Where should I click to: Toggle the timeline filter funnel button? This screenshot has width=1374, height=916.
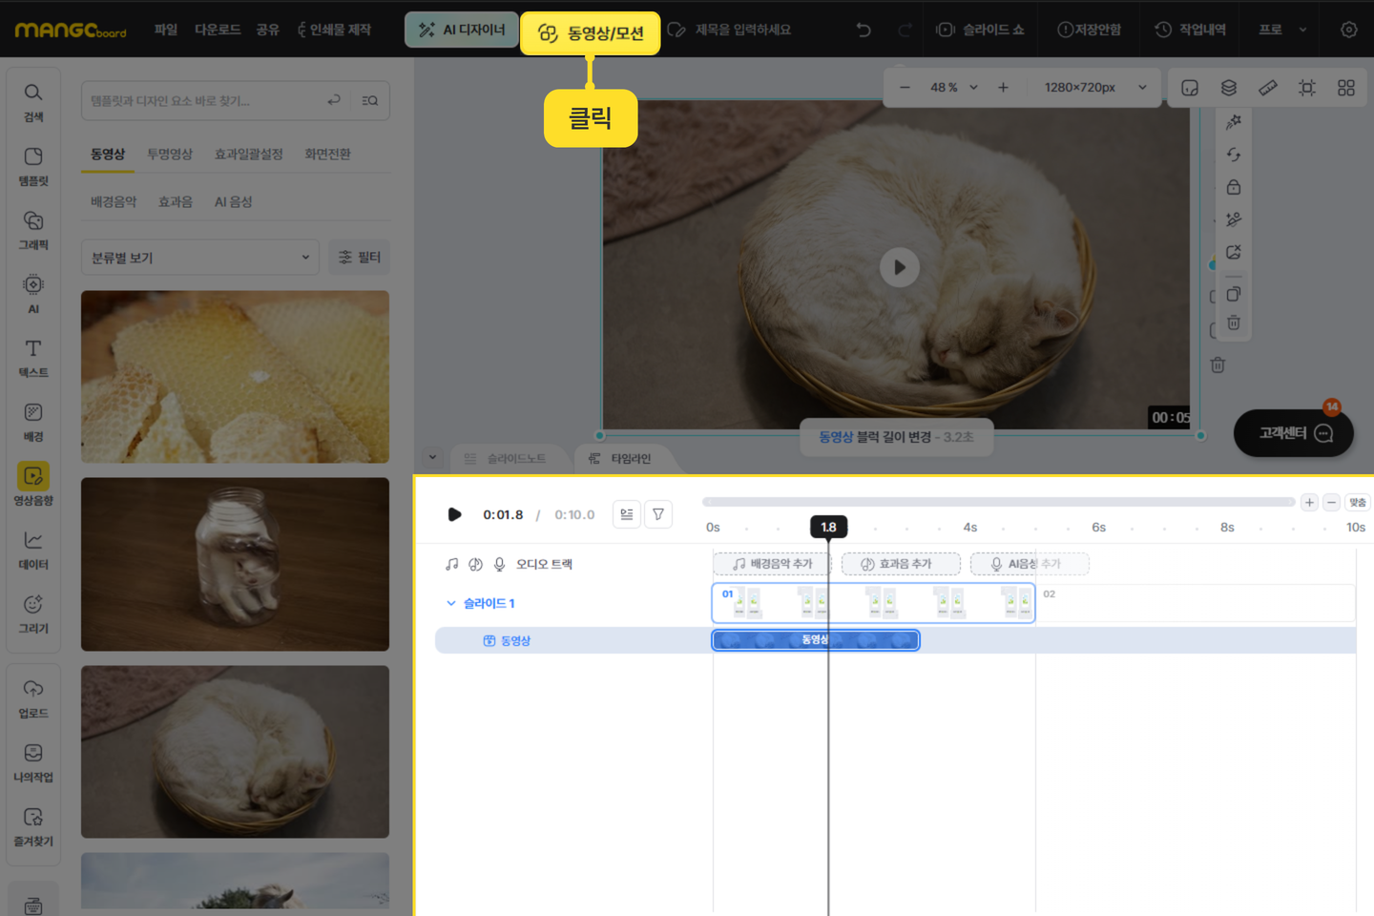pyautogui.click(x=658, y=514)
